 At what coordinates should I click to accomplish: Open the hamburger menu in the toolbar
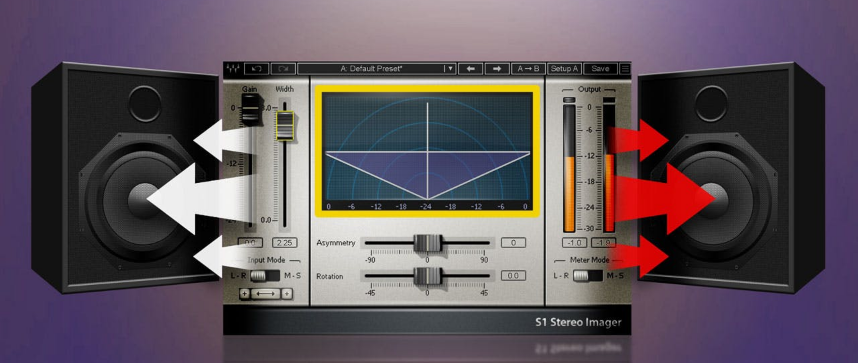pyautogui.click(x=625, y=69)
